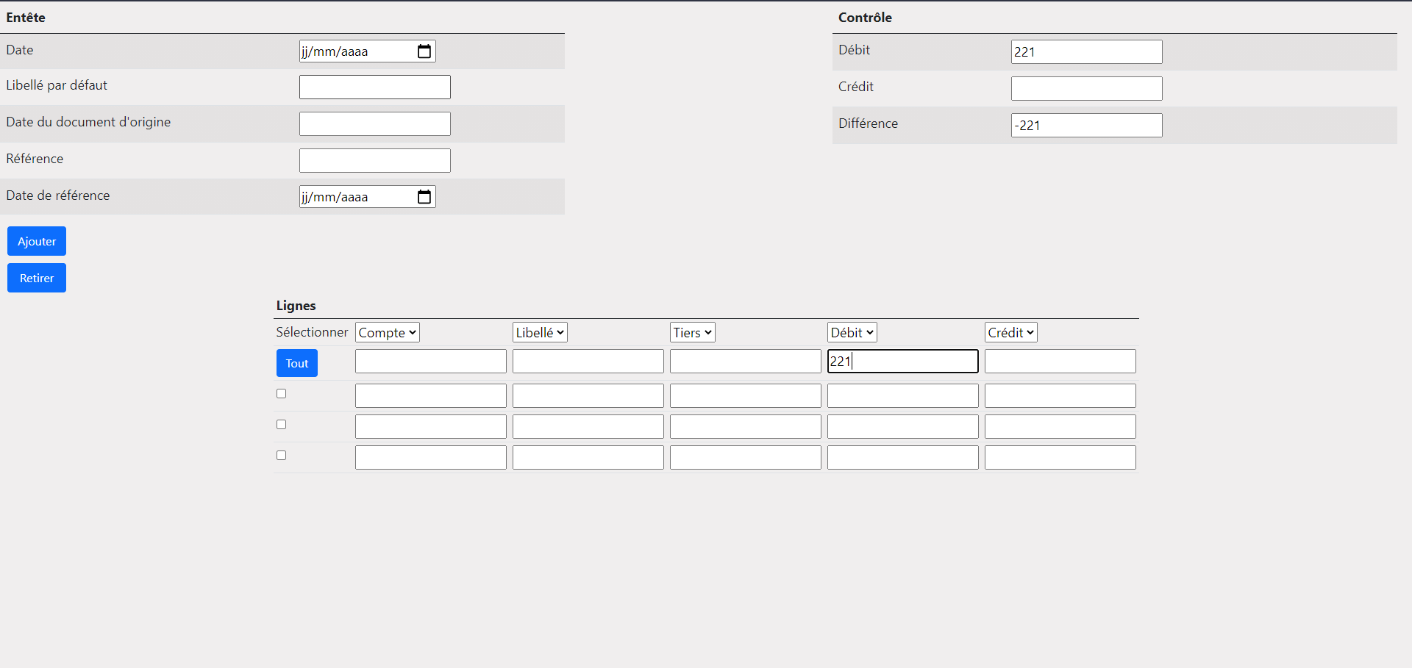
Task: Click the Contrôle Débit field showing 221
Action: point(1086,52)
